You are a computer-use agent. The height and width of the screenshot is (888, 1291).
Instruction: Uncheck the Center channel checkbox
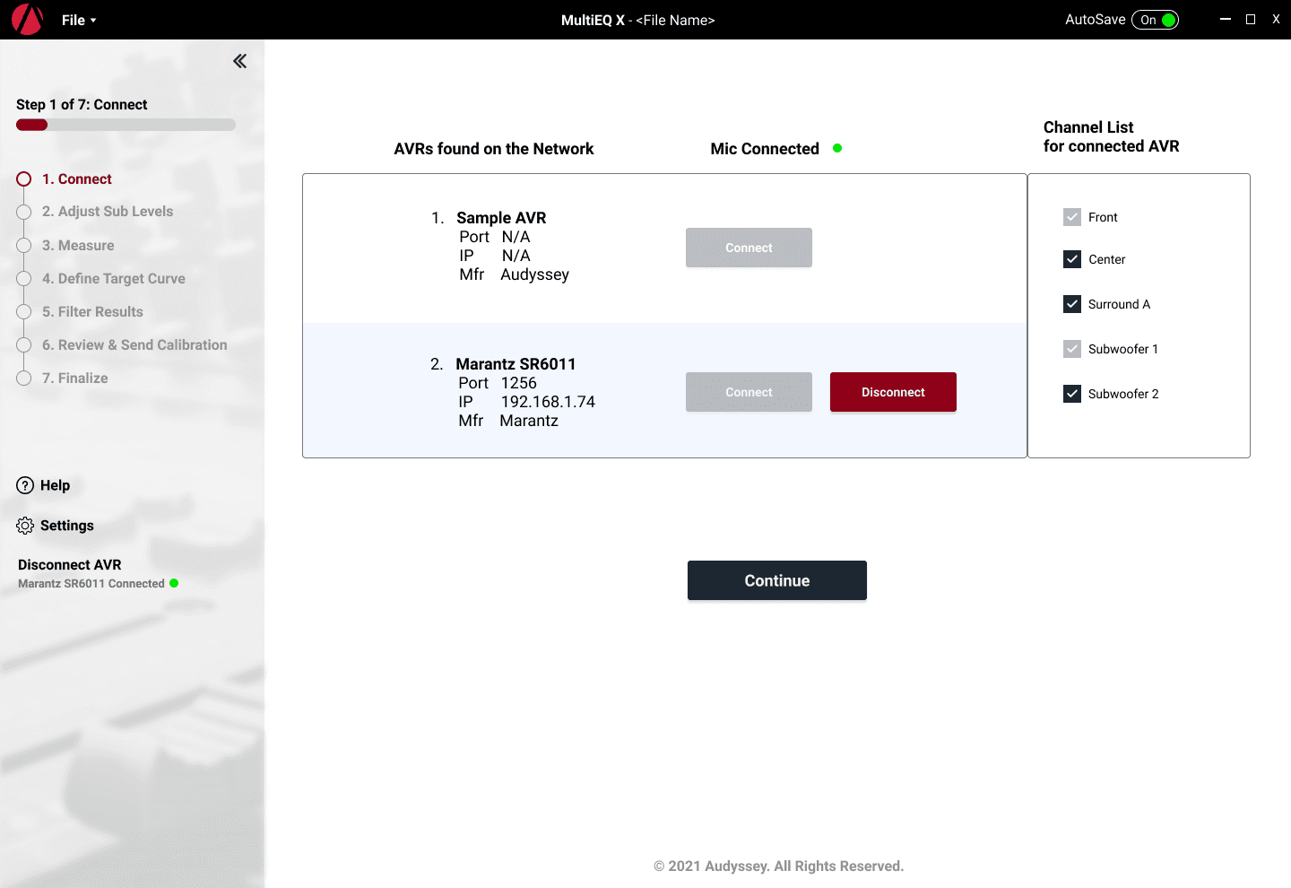pos(1072,259)
